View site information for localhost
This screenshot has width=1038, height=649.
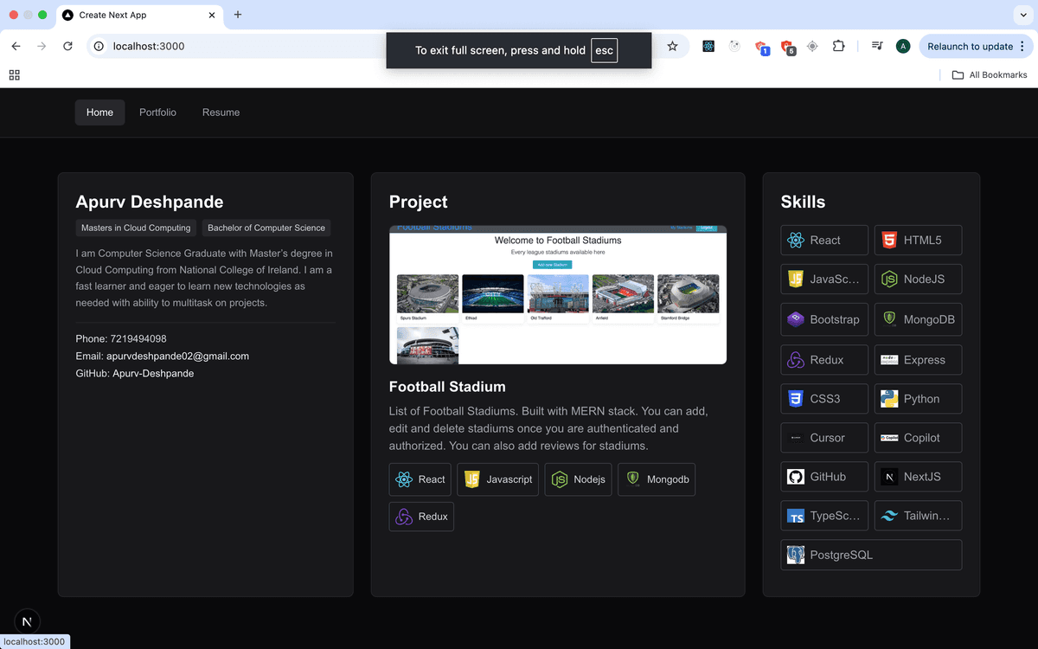(x=99, y=46)
